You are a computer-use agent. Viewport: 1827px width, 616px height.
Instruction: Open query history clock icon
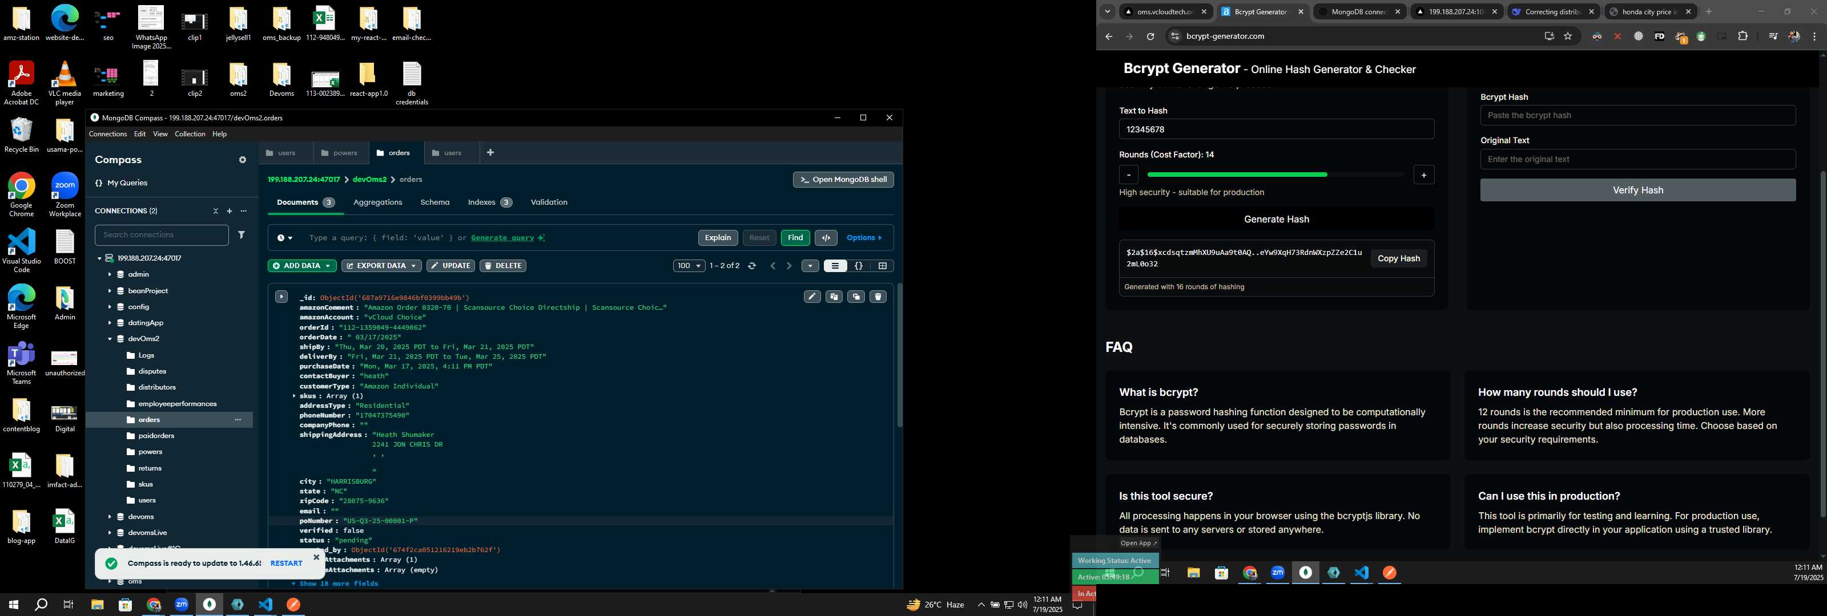point(285,238)
